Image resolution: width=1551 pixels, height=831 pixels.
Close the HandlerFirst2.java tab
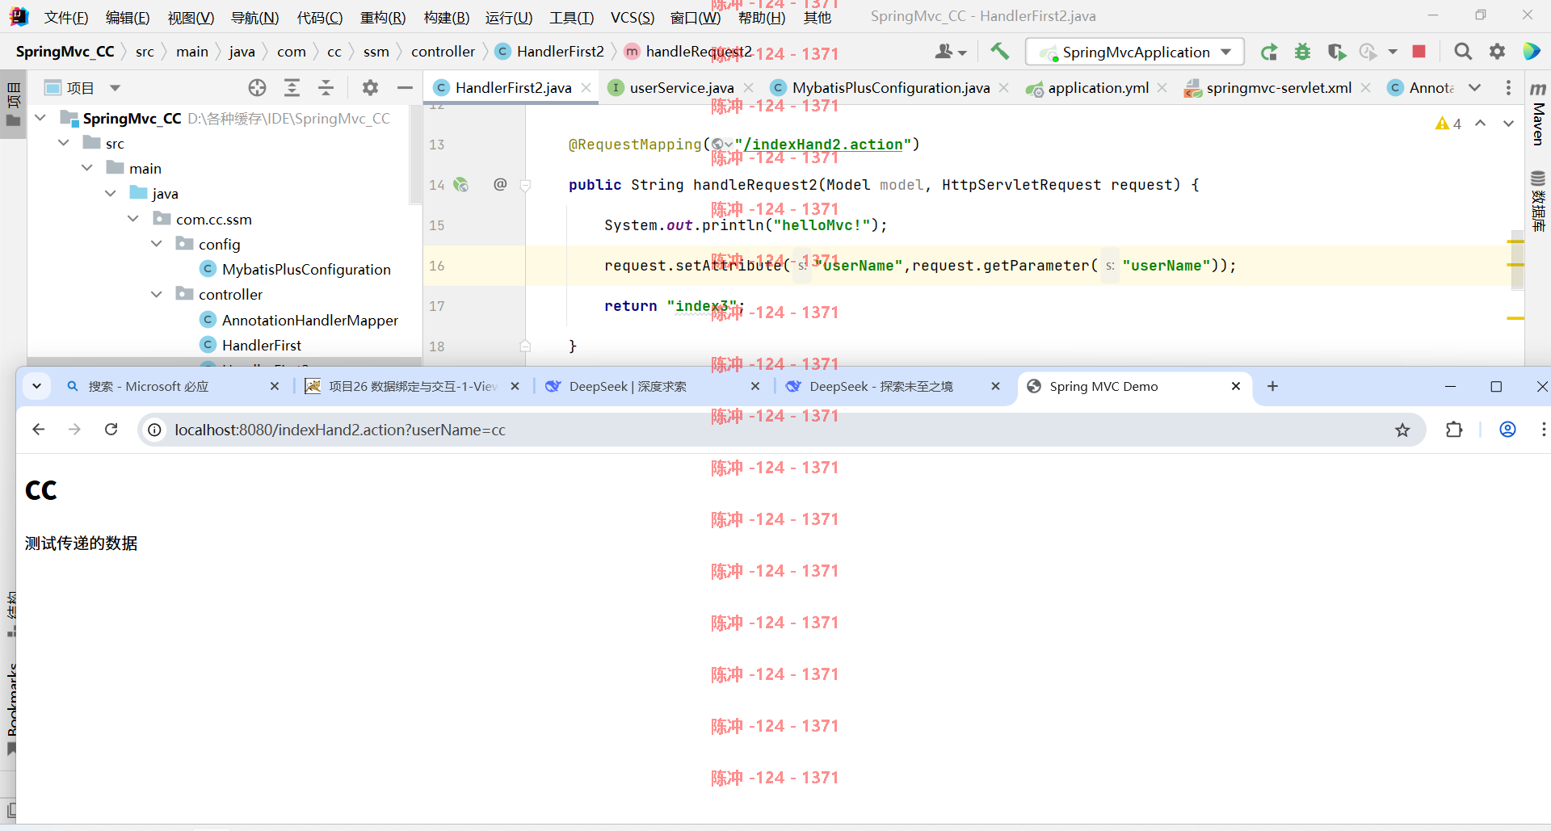(x=586, y=88)
